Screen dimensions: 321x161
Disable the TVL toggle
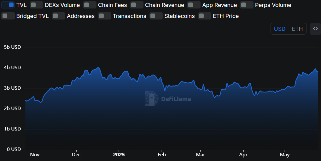tap(8, 5)
